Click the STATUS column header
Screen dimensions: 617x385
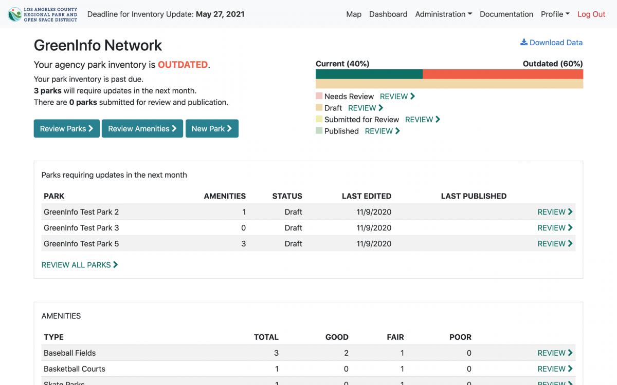[x=287, y=196]
